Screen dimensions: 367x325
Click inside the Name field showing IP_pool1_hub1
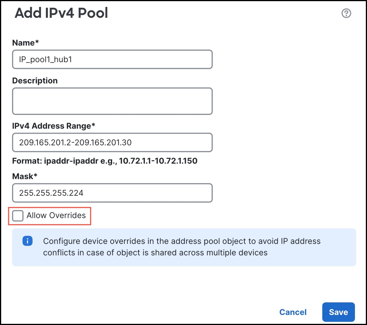112,59
